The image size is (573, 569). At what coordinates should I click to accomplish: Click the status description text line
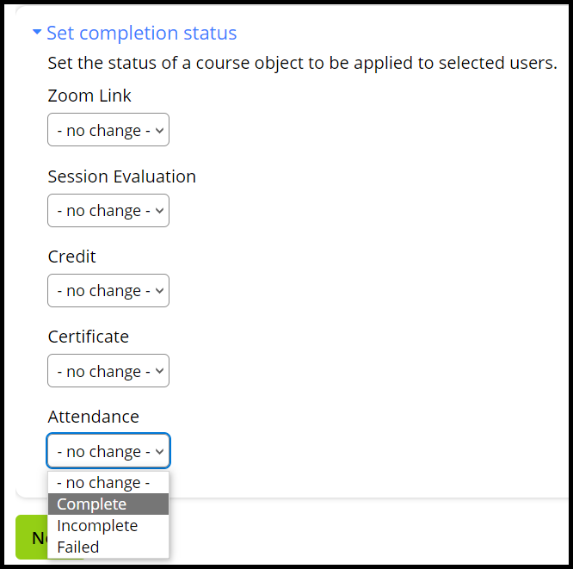pos(302,64)
